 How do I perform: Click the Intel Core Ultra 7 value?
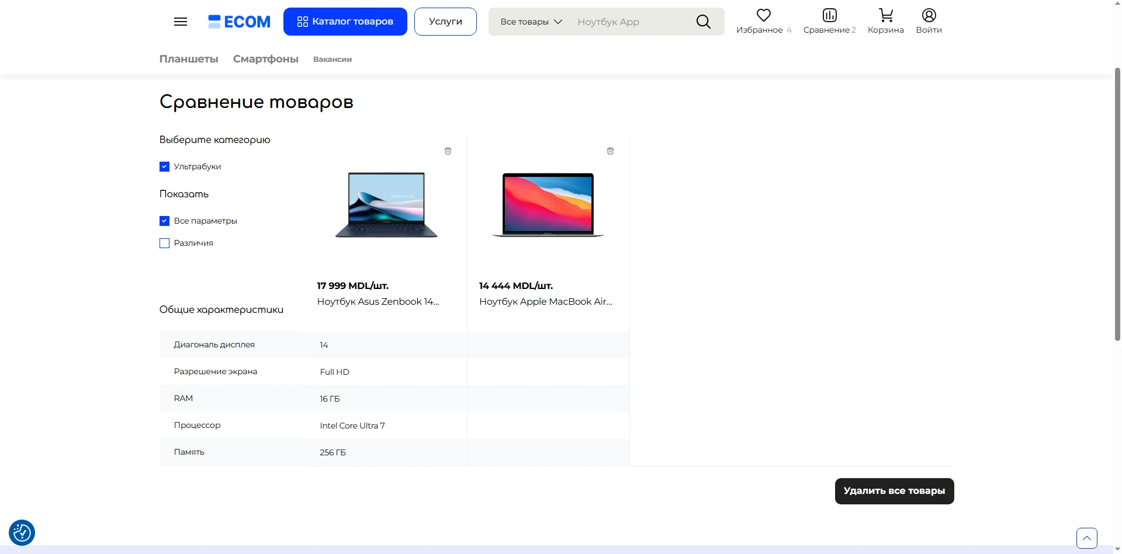click(x=352, y=426)
